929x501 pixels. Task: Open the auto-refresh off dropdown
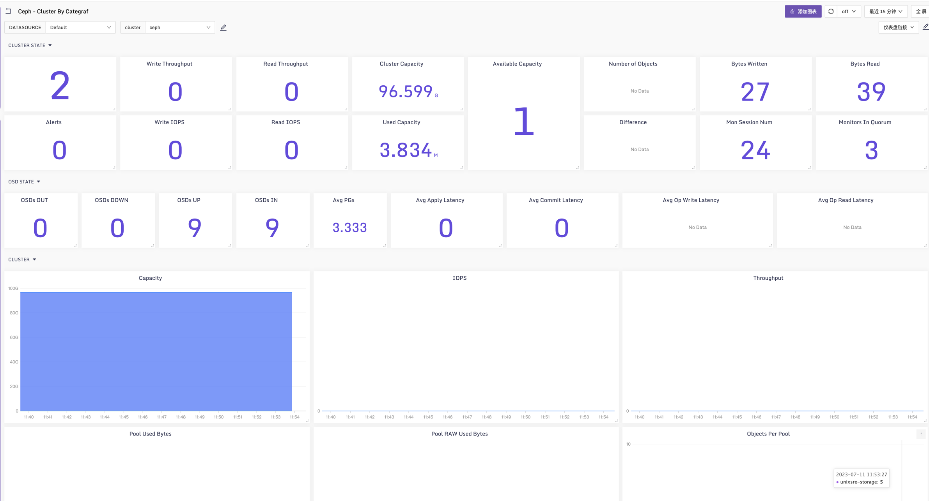coord(849,12)
